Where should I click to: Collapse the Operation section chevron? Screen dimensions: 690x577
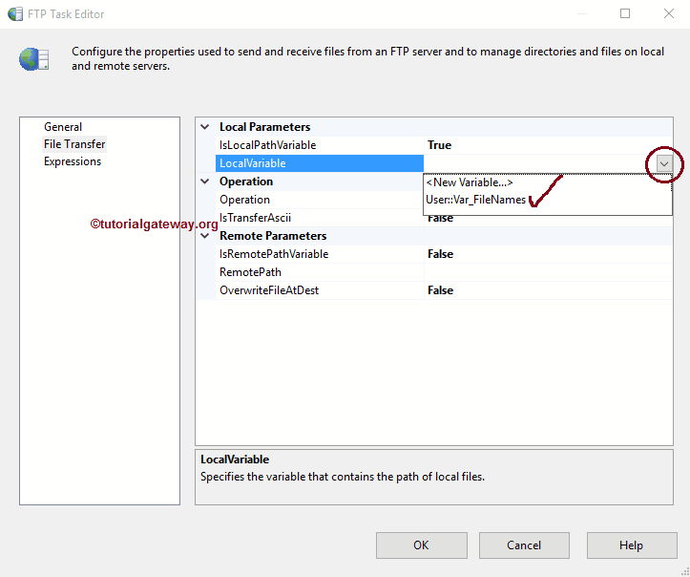click(205, 182)
